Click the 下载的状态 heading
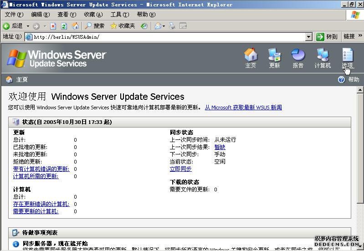 [185, 182]
